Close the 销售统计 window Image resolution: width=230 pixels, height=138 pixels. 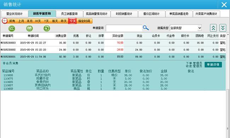click(224, 5)
